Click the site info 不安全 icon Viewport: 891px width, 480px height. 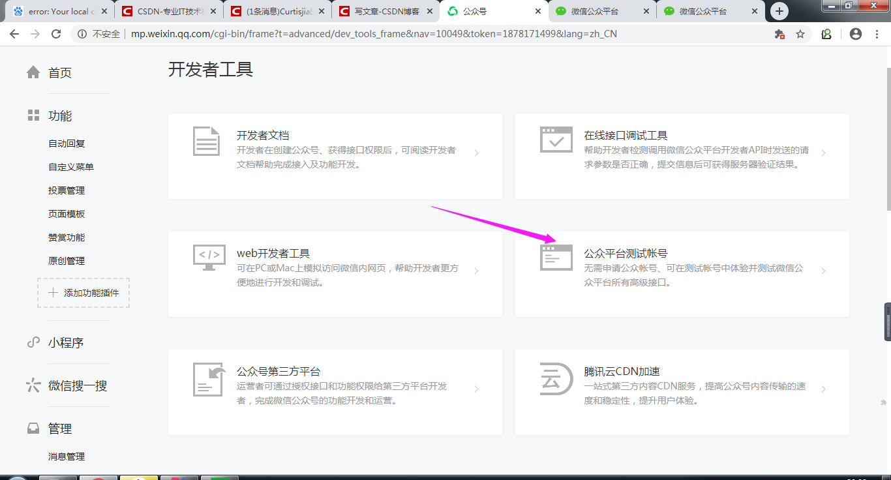(x=82, y=34)
